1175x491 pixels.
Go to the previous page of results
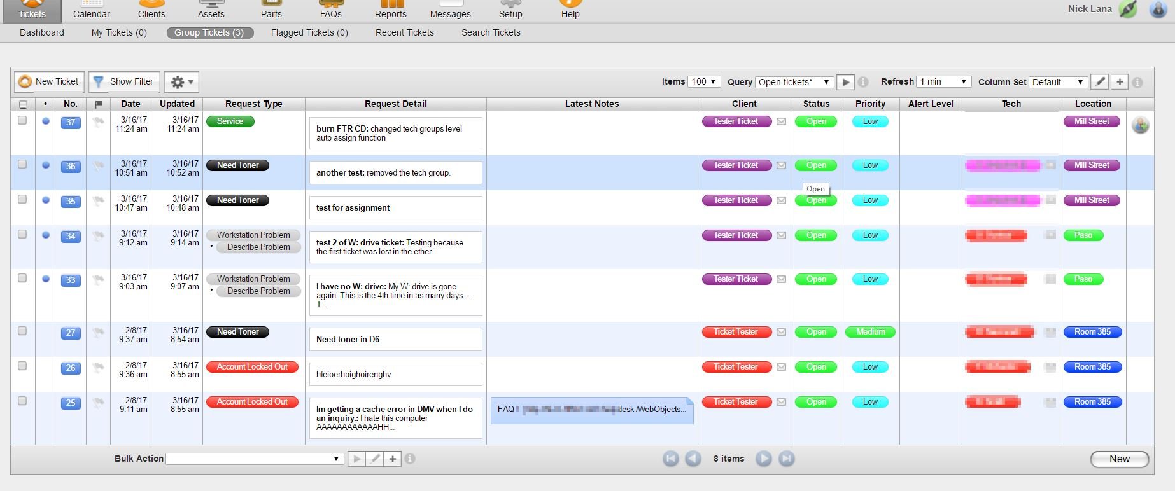coord(693,459)
